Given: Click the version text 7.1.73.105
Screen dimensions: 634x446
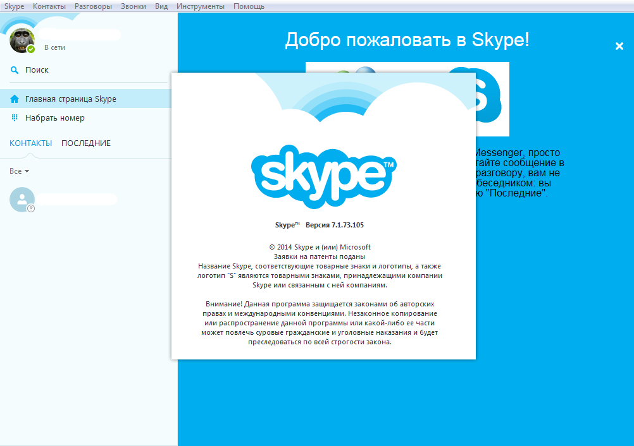Looking at the screenshot, I should point(348,226).
